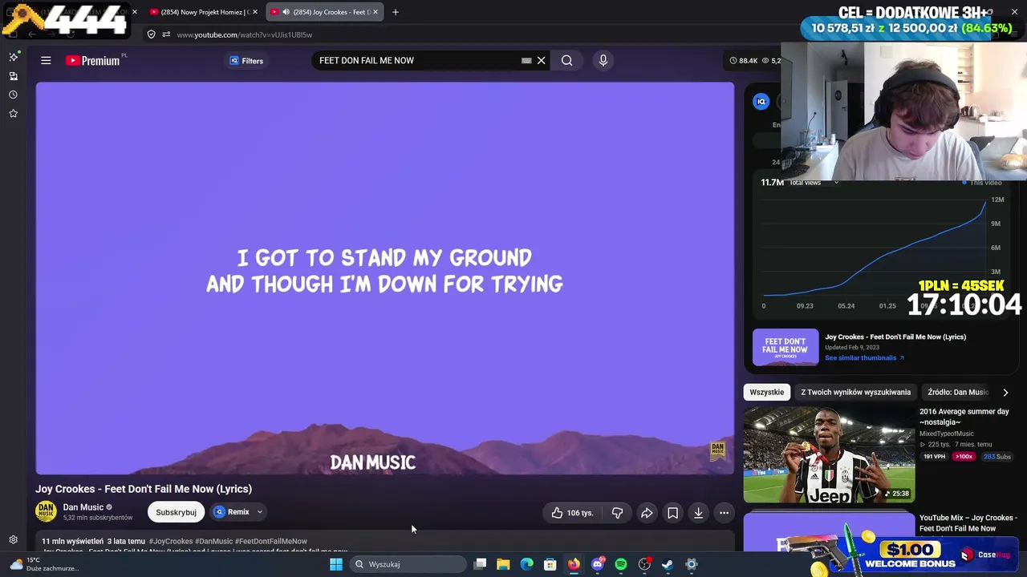Expand the Total views dropdown

(x=814, y=183)
